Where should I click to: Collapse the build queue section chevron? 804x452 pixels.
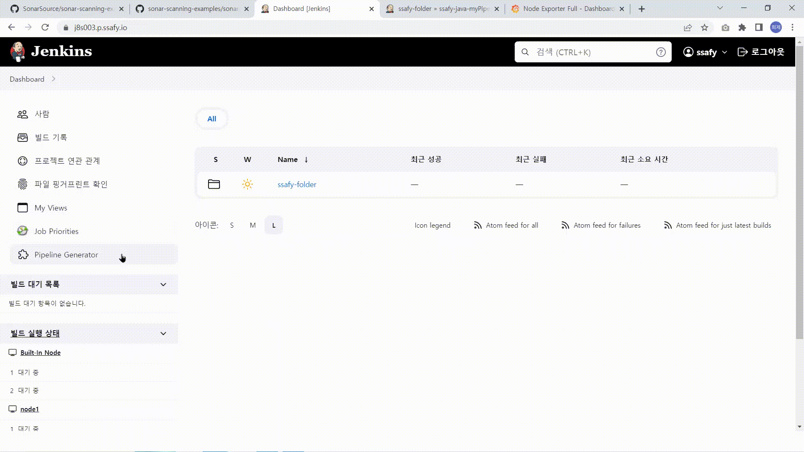(163, 285)
